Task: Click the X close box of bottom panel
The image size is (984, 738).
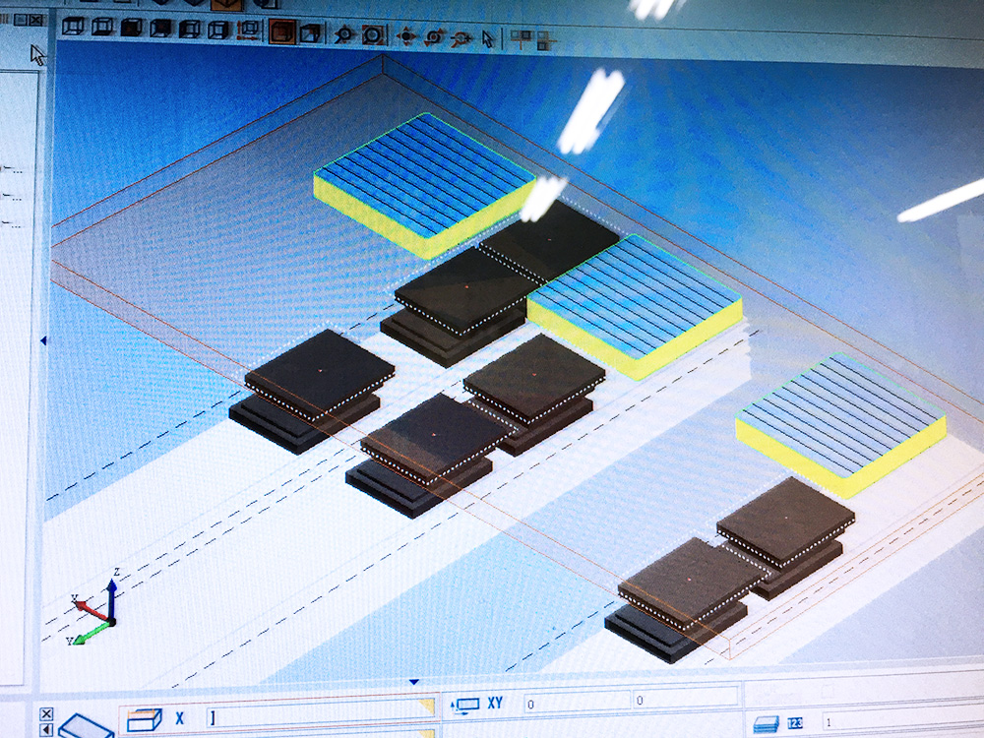Action: pyautogui.click(x=46, y=714)
